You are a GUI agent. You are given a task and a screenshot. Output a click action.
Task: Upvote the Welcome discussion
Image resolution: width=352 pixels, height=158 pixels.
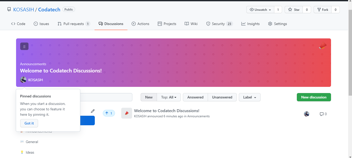tap(109, 113)
